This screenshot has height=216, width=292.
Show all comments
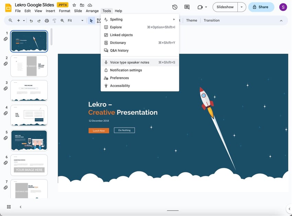pos(186,7)
